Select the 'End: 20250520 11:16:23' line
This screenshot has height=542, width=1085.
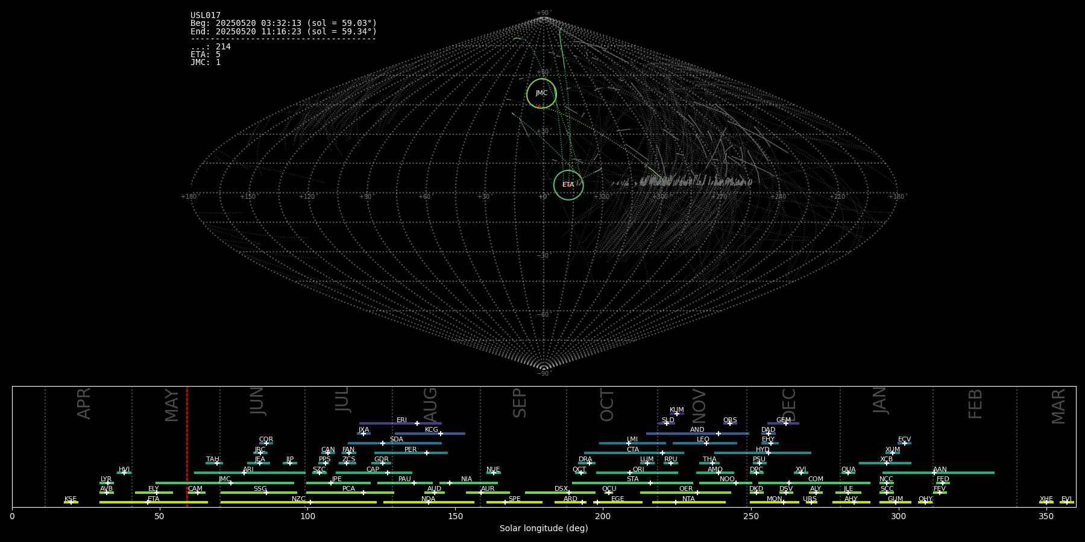point(283,31)
